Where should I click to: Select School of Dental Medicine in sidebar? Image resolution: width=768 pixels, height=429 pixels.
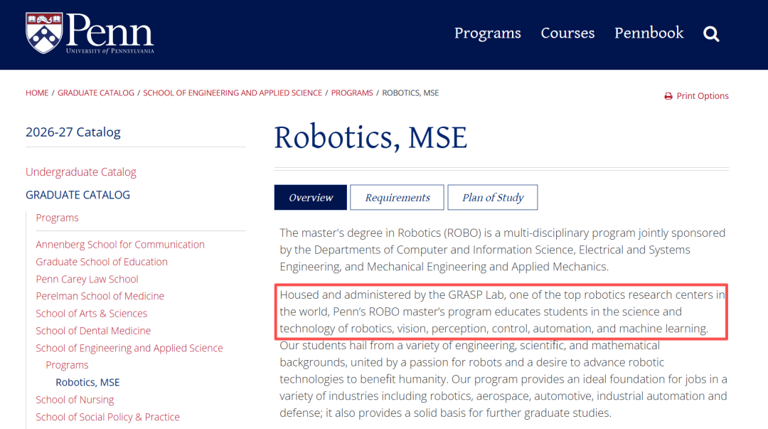(93, 330)
